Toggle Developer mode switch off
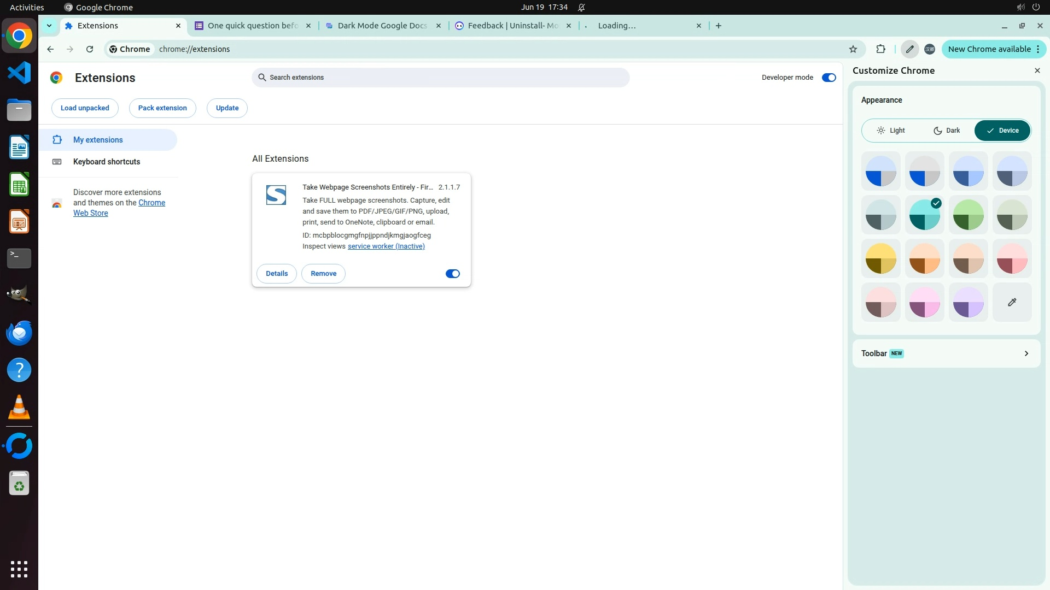The height and width of the screenshot is (590, 1050). click(x=829, y=78)
